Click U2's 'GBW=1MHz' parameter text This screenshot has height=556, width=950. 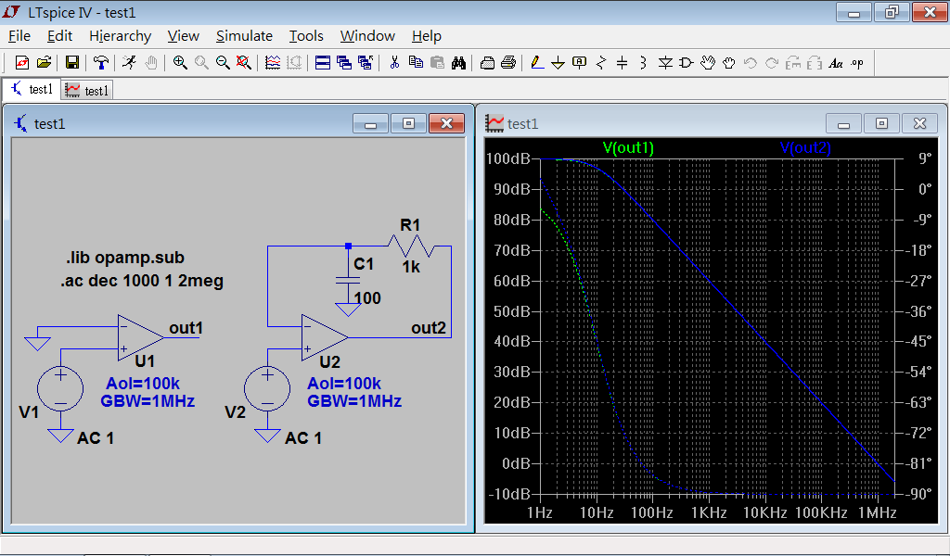tap(354, 401)
